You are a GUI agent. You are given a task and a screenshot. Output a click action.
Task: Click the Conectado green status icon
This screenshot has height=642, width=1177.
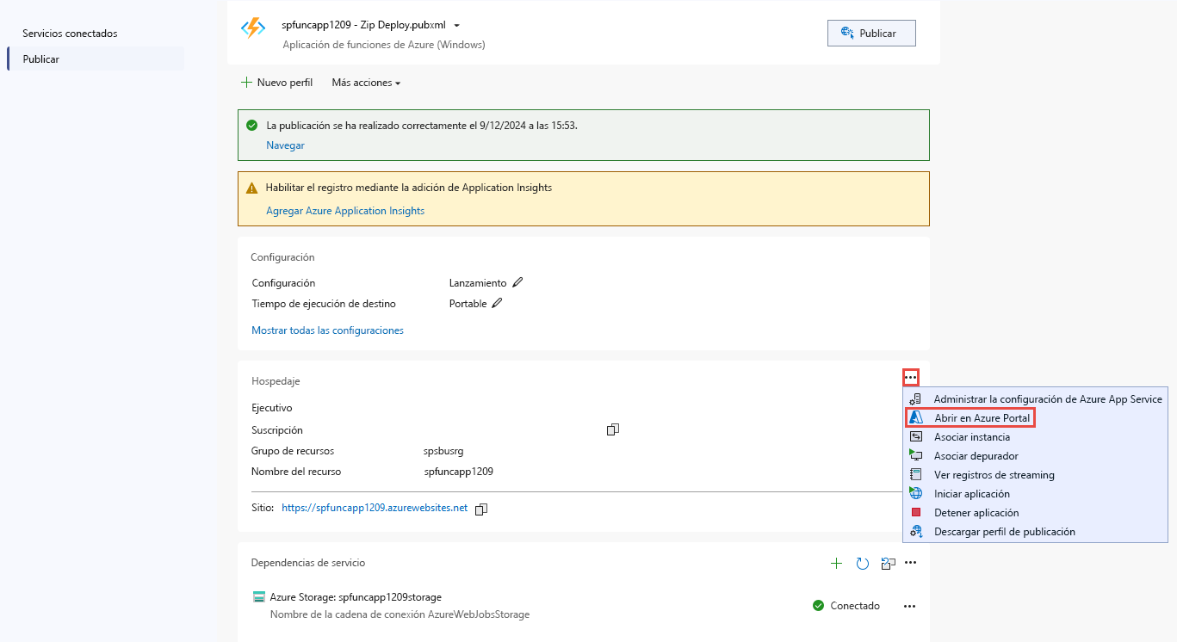pos(819,606)
